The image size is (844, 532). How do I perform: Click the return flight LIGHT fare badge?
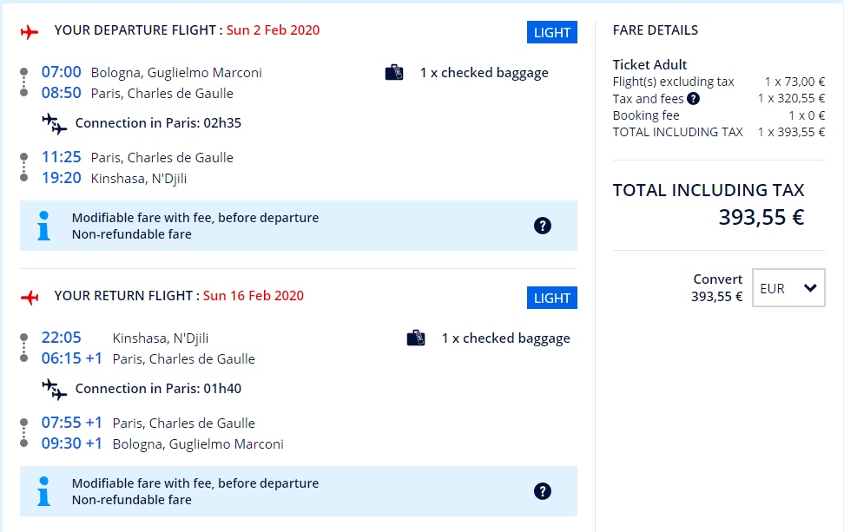pos(551,298)
